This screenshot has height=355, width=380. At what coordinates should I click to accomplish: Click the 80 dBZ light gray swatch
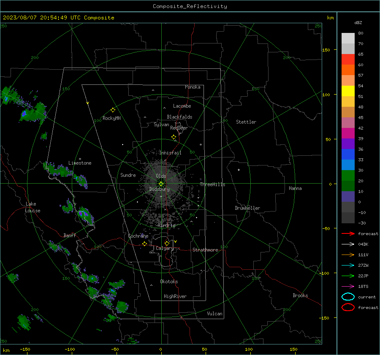click(348, 38)
